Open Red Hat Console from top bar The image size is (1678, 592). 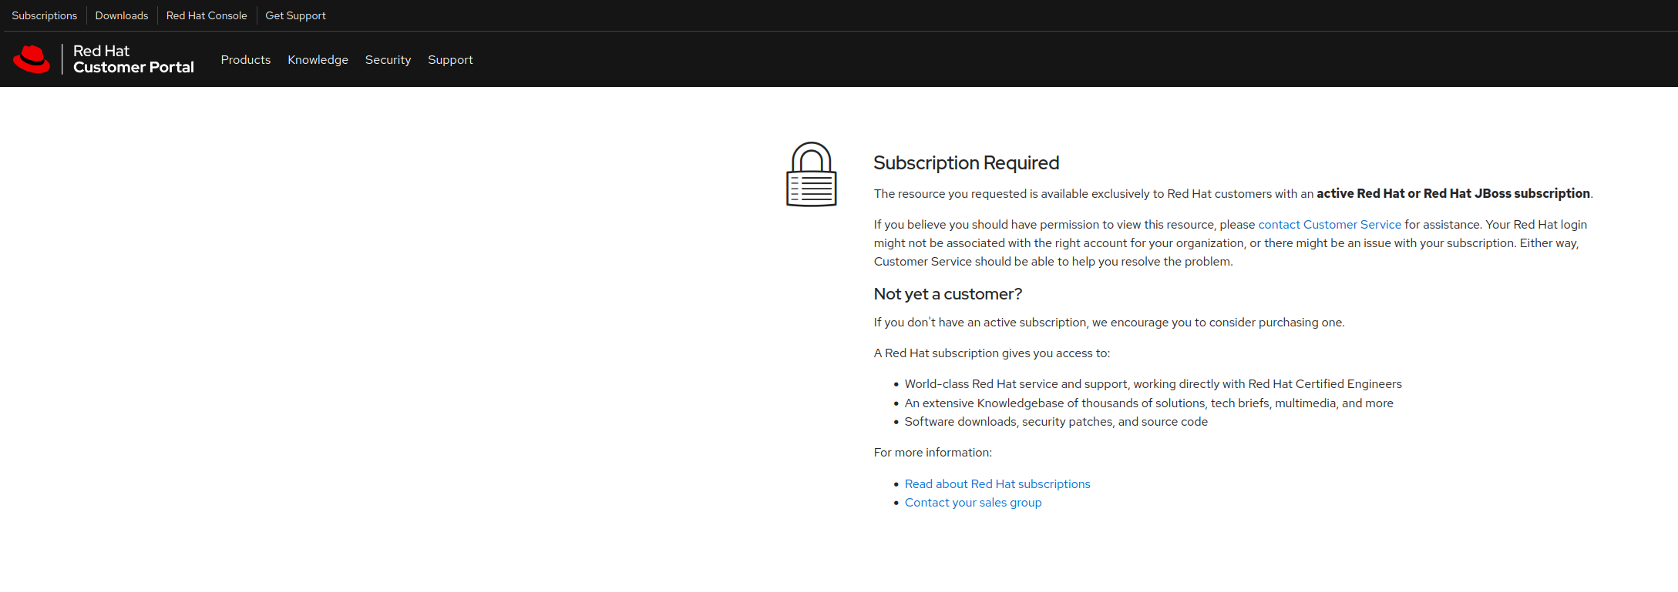click(207, 15)
